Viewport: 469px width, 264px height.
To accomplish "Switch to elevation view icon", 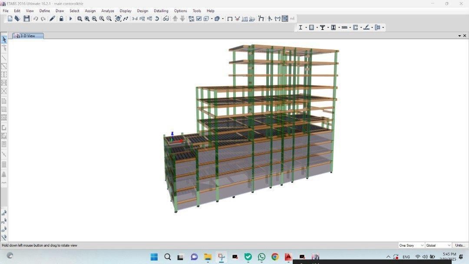I will 149,19.
